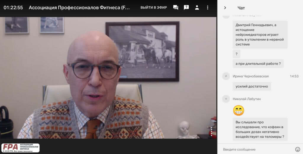
Task: Open the chat icon in top bar
Action: (x=175, y=8)
